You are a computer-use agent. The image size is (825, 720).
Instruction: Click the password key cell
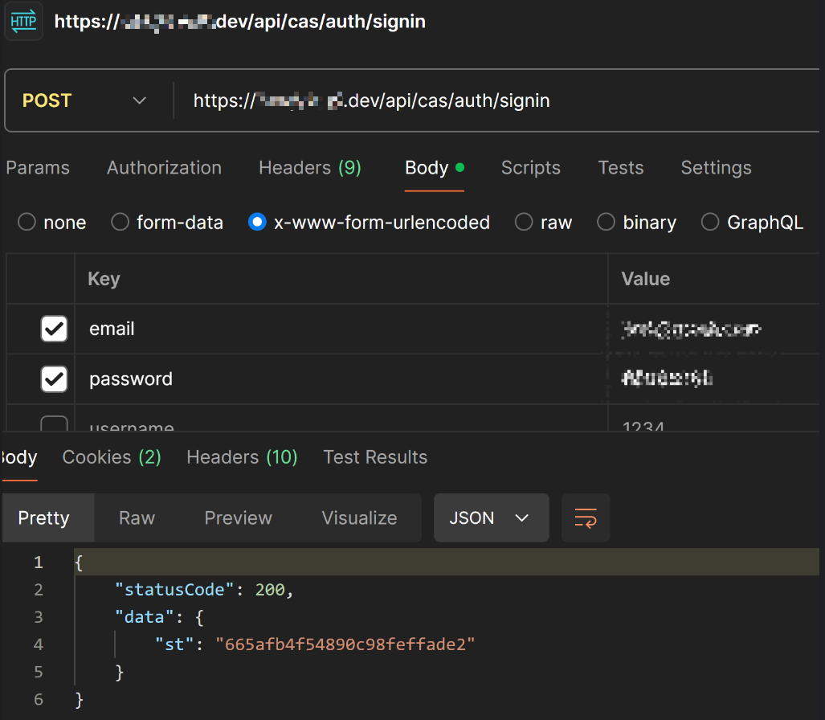pyautogui.click(x=341, y=379)
